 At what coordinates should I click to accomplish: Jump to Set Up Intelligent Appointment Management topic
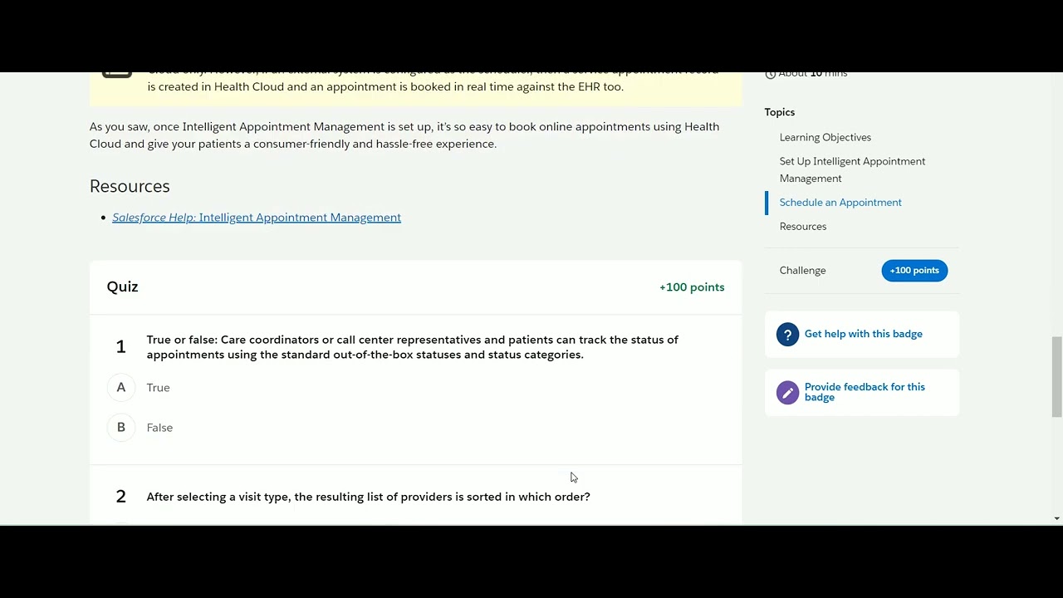tap(852, 169)
